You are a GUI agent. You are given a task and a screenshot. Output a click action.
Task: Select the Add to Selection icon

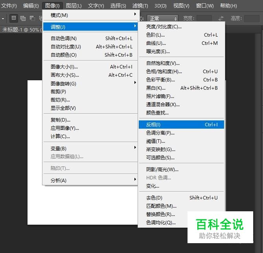click(23, 18)
